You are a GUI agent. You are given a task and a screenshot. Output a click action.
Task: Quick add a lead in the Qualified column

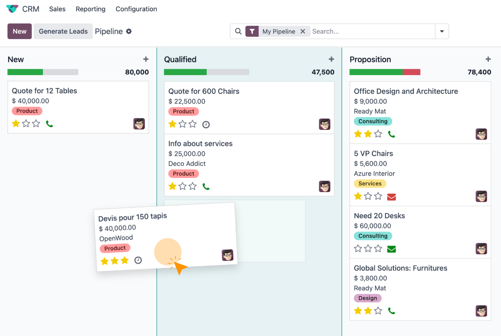click(331, 59)
